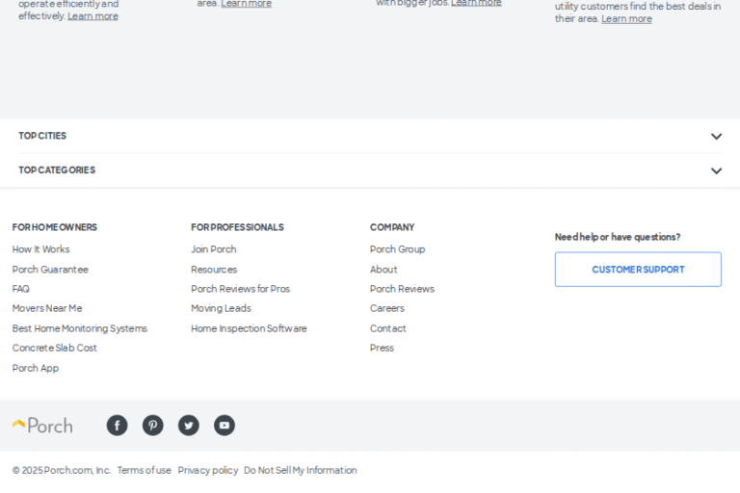Open Best Home Monitoring Systems link
Viewport: 740px width, 493px height.
click(79, 328)
